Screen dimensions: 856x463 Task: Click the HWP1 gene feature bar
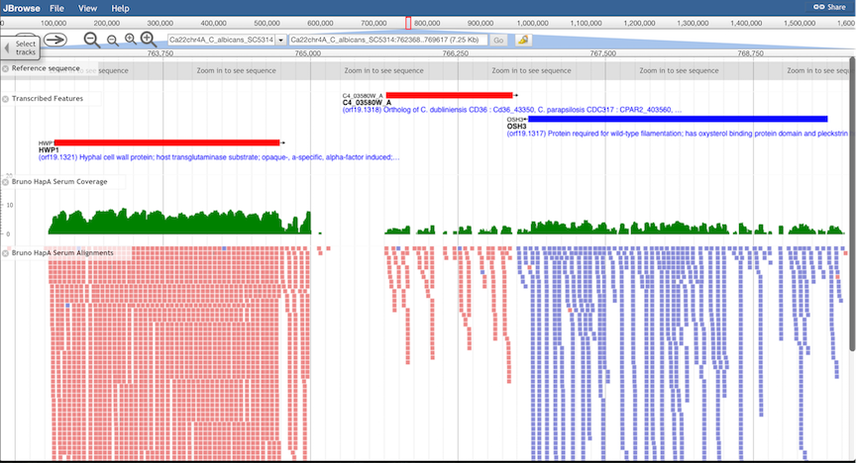point(166,142)
